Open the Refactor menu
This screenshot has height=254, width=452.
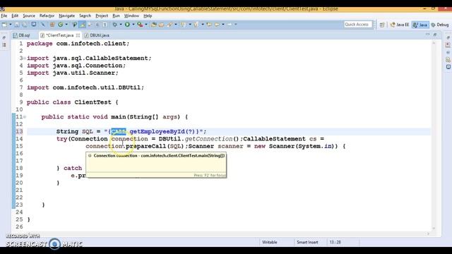coord(47,16)
